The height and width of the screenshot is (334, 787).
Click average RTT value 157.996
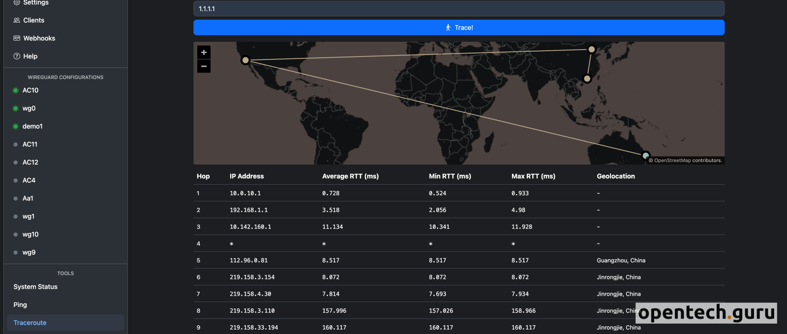tap(334, 310)
